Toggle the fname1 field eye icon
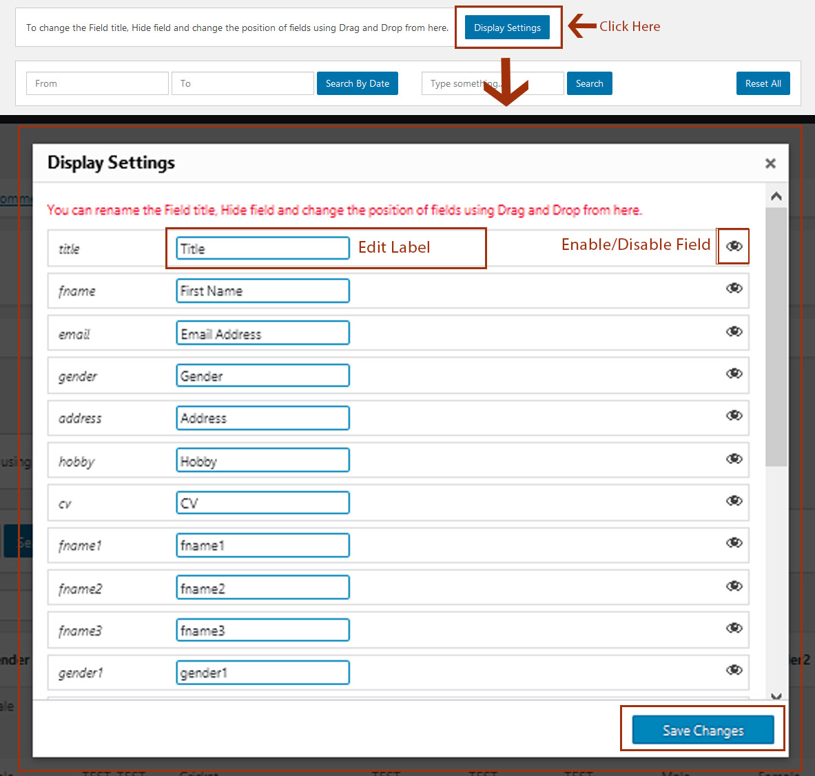Viewport: 815px width, 776px height. (x=734, y=543)
